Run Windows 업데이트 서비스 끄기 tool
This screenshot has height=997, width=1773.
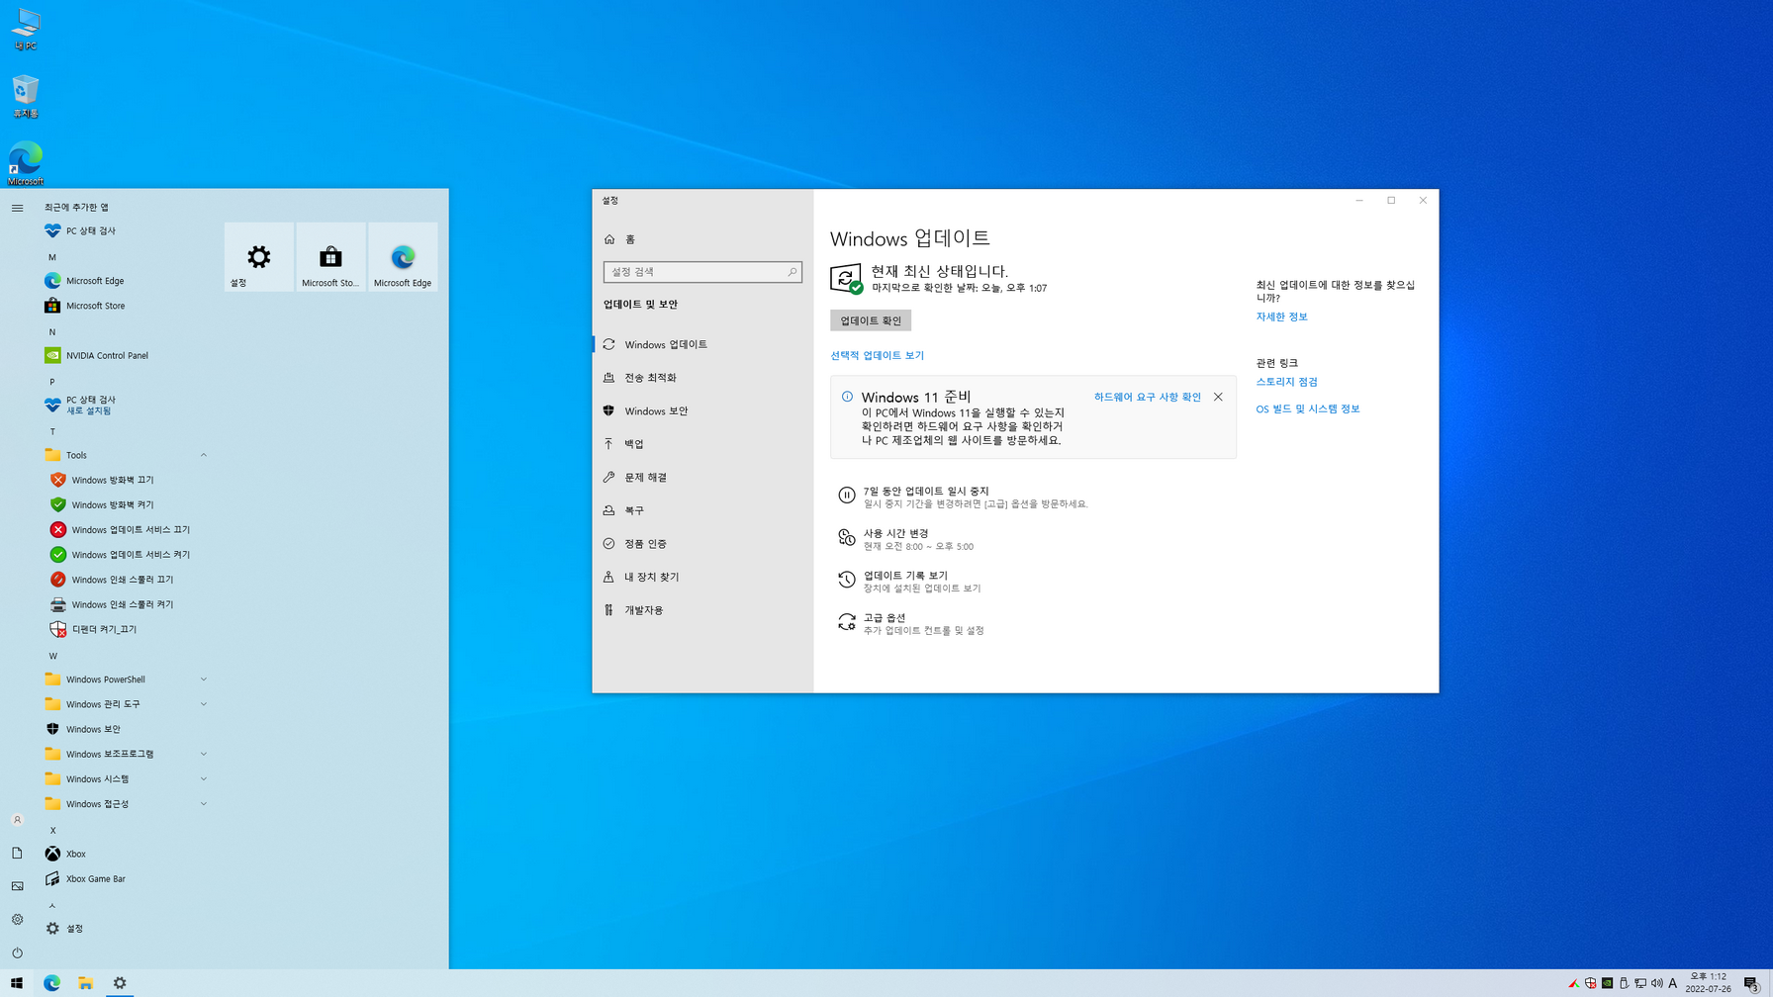[124, 529]
